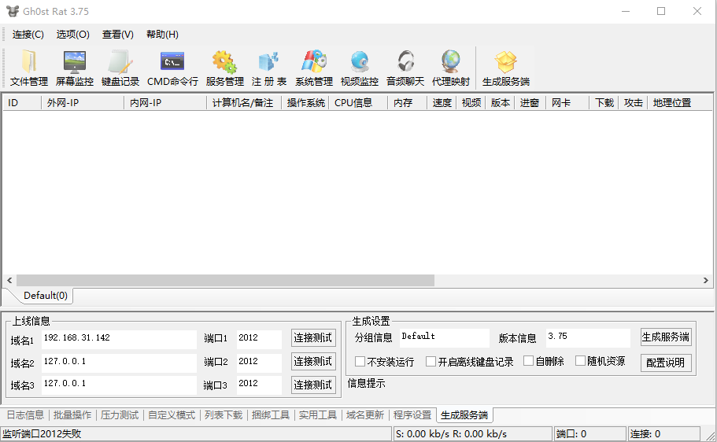Click status text 监听端口2012失败
Viewport: 717px width, 442px height.
[x=42, y=434]
